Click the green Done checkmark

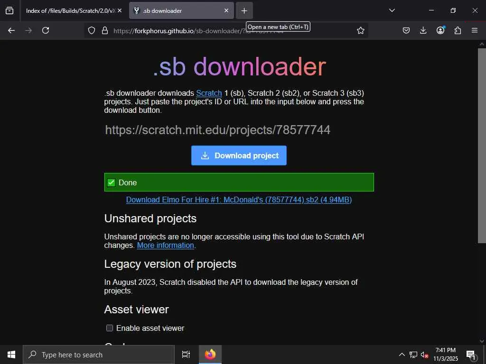pyautogui.click(x=111, y=182)
